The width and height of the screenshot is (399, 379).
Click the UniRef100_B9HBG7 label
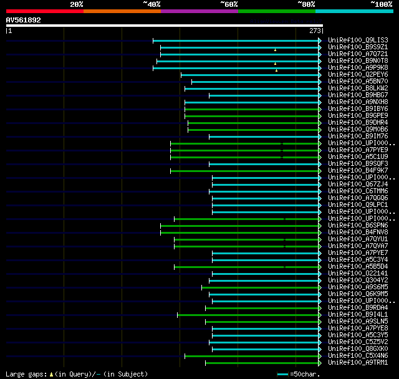358,95
